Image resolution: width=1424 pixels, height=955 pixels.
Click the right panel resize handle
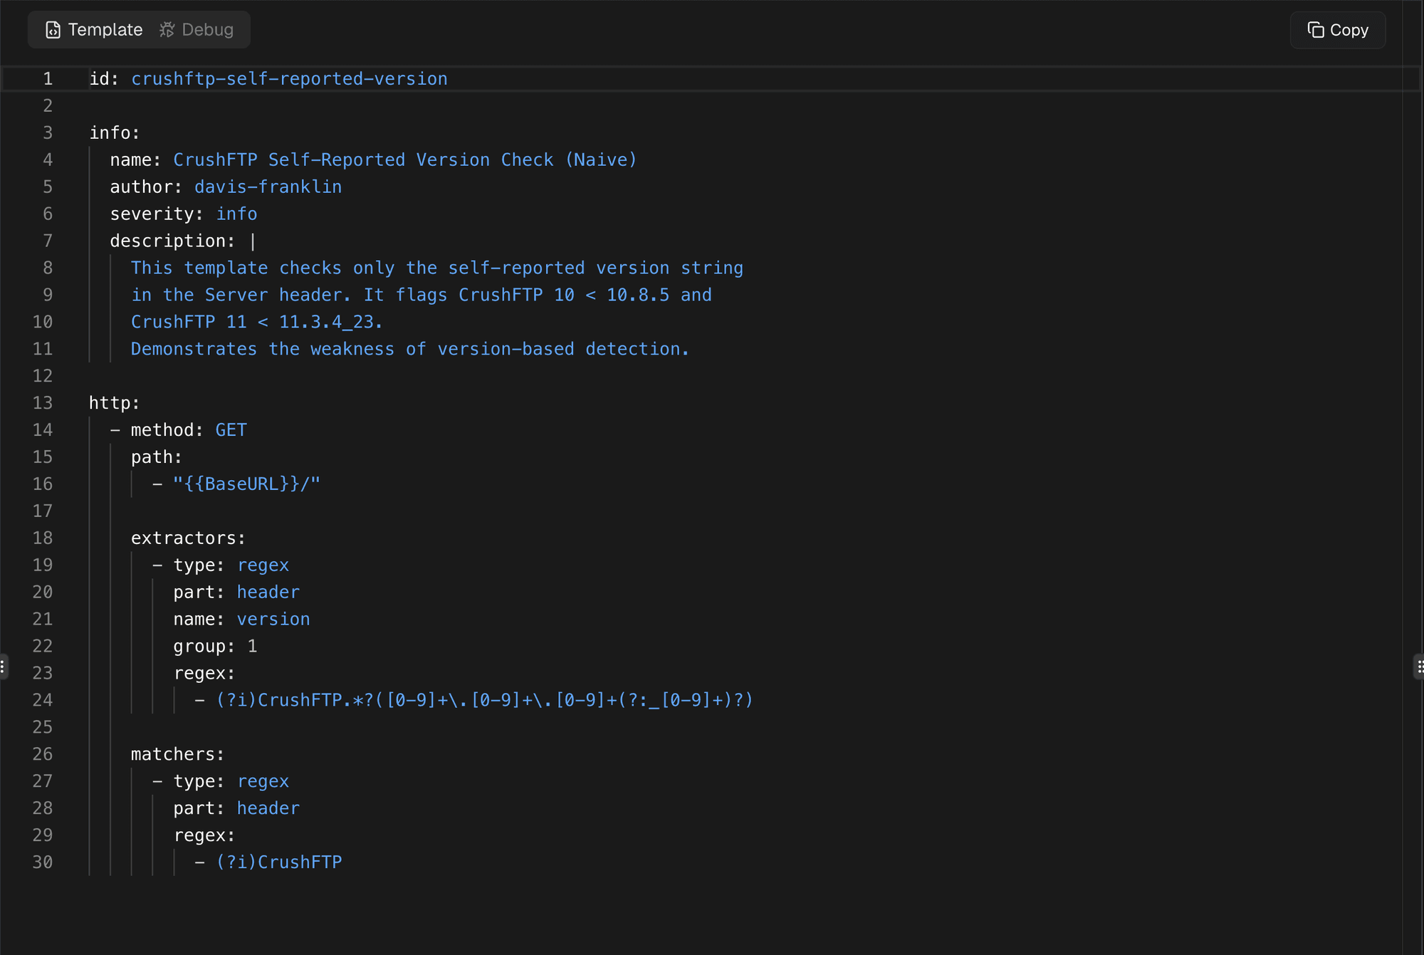(1419, 667)
